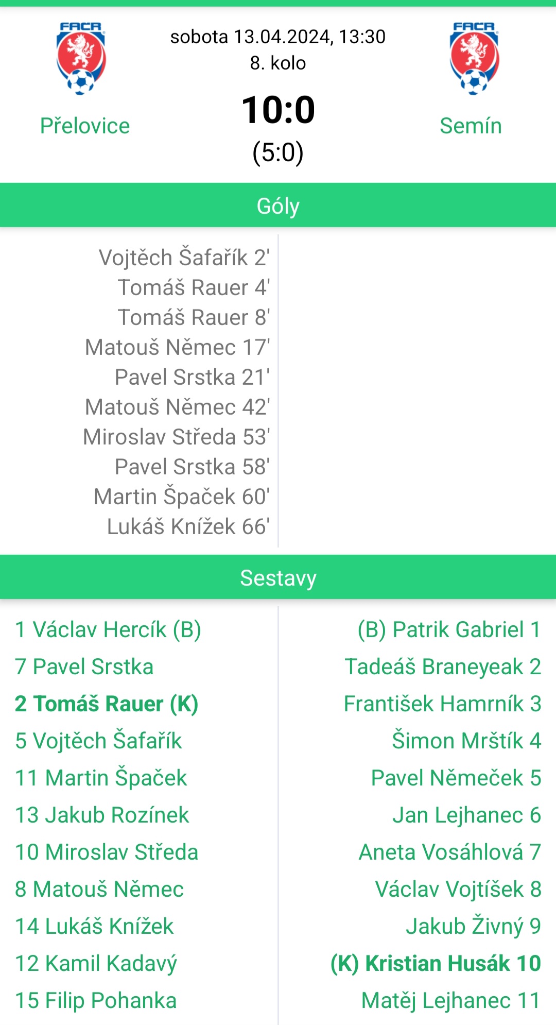Open Filip Pohanka's lineup entry

click(96, 1000)
